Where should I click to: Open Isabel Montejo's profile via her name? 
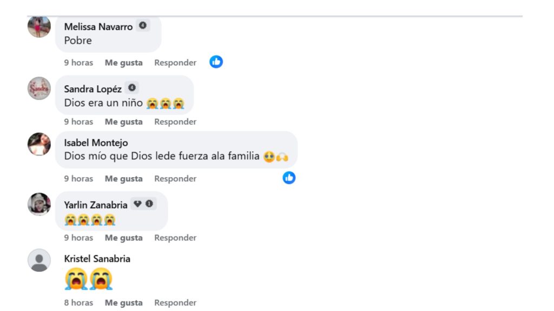(x=96, y=143)
